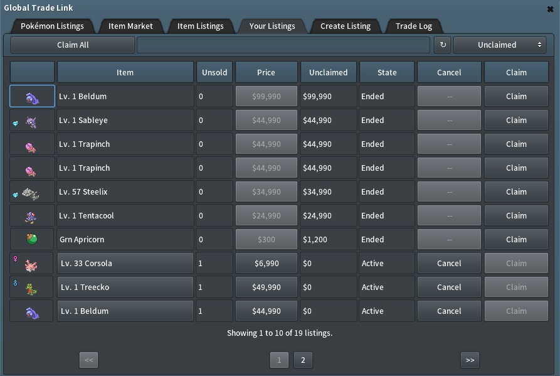Click the male symbol beside Treecko
The image size is (560, 376).
click(15, 282)
